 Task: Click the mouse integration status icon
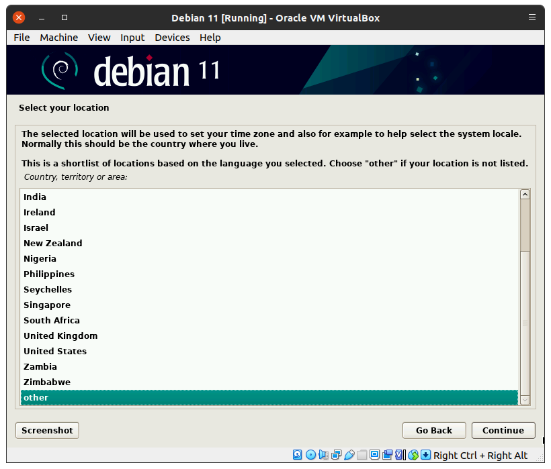click(x=413, y=455)
